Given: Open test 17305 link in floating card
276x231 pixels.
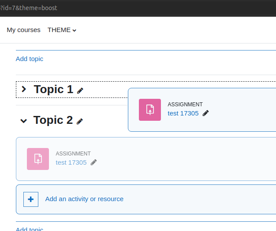Looking at the screenshot, I should tap(183, 113).
